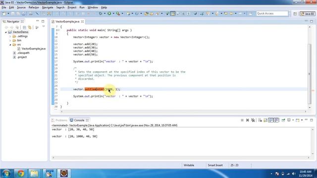Click the Debug (bug) toolbar icon
The image size is (317, 178).
tap(100, 13)
